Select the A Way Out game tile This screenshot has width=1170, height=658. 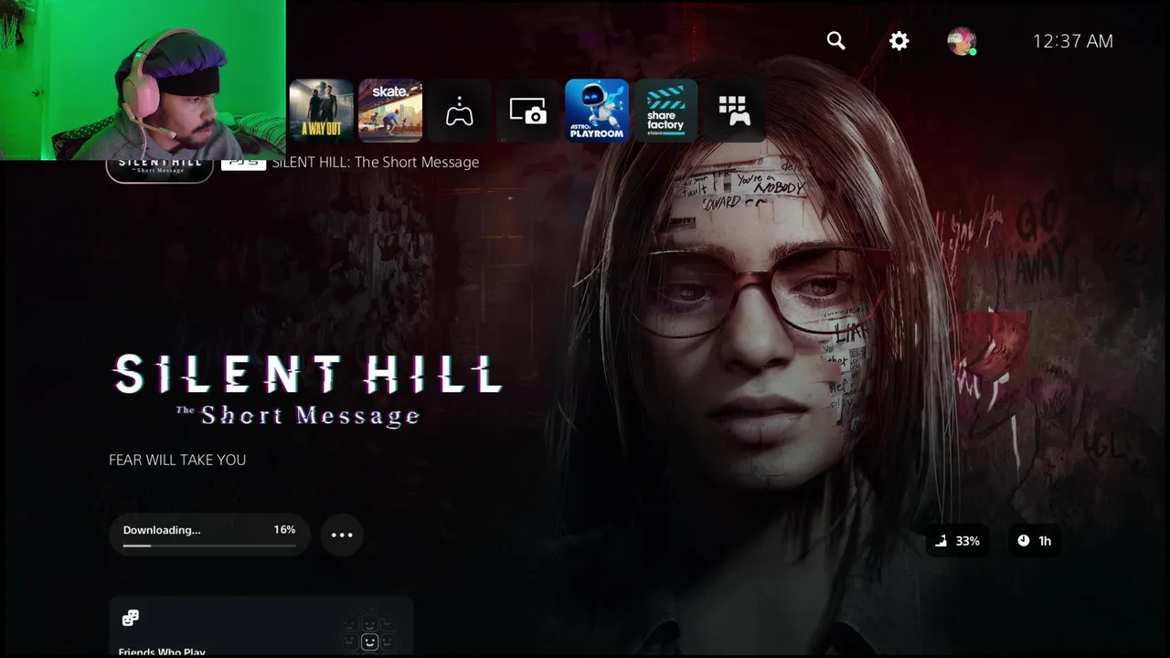(x=321, y=111)
